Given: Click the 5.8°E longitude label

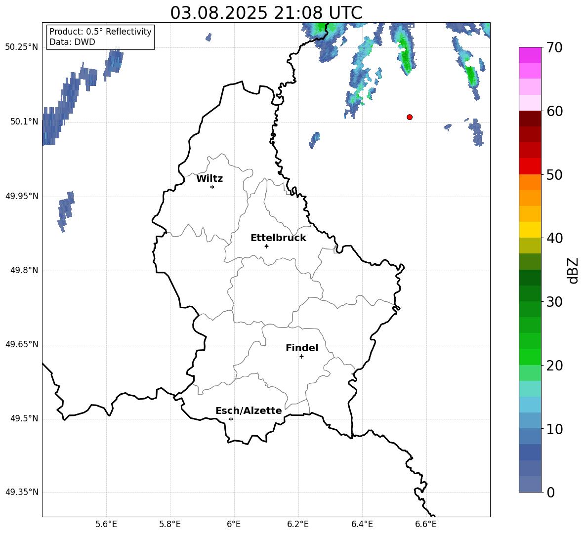Looking at the screenshot, I should pyautogui.click(x=170, y=524).
